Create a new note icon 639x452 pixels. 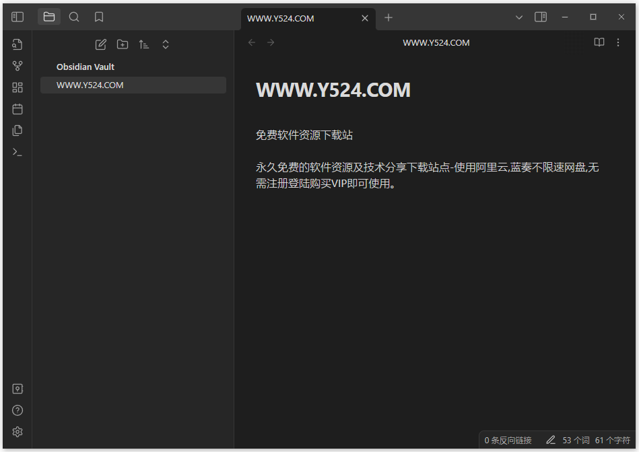pos(100,44)
